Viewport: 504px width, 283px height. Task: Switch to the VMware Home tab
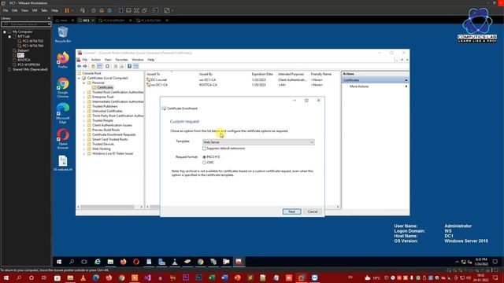[x=64, y=20]
